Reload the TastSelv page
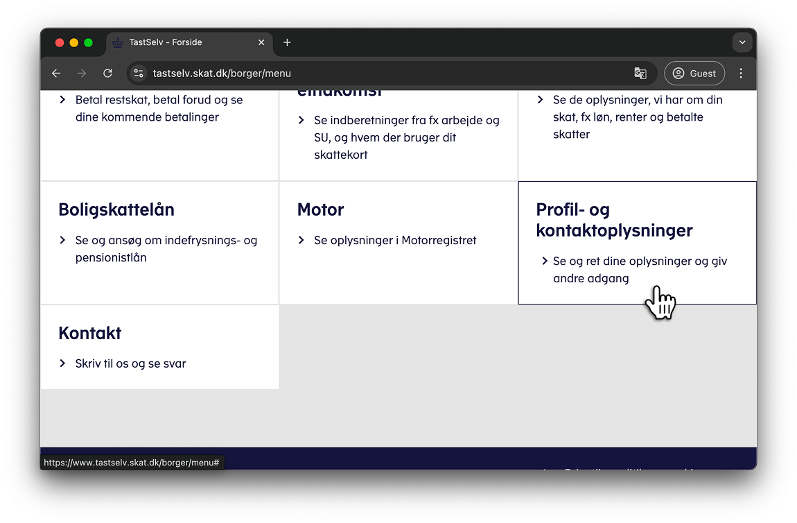 coord(107,74)
